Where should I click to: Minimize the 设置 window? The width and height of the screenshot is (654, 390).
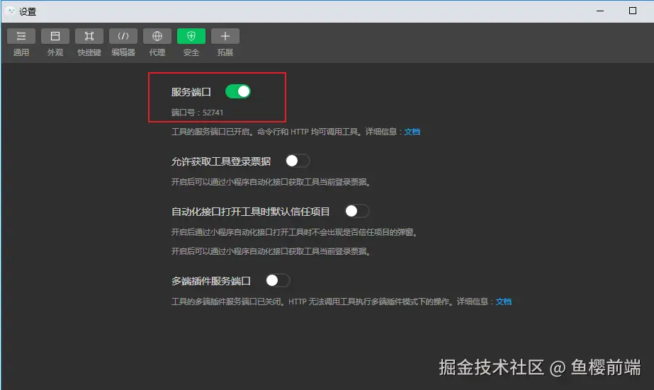[x=600, y=11]
